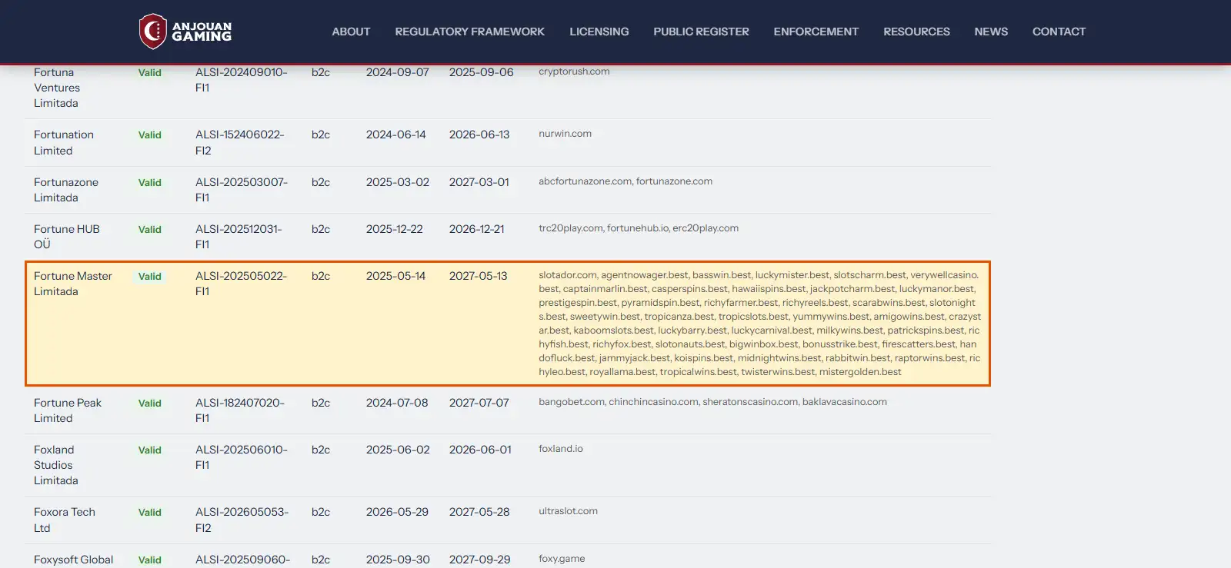
Task: Click expiry date 2026-06-01
Action: click(480, 450)
